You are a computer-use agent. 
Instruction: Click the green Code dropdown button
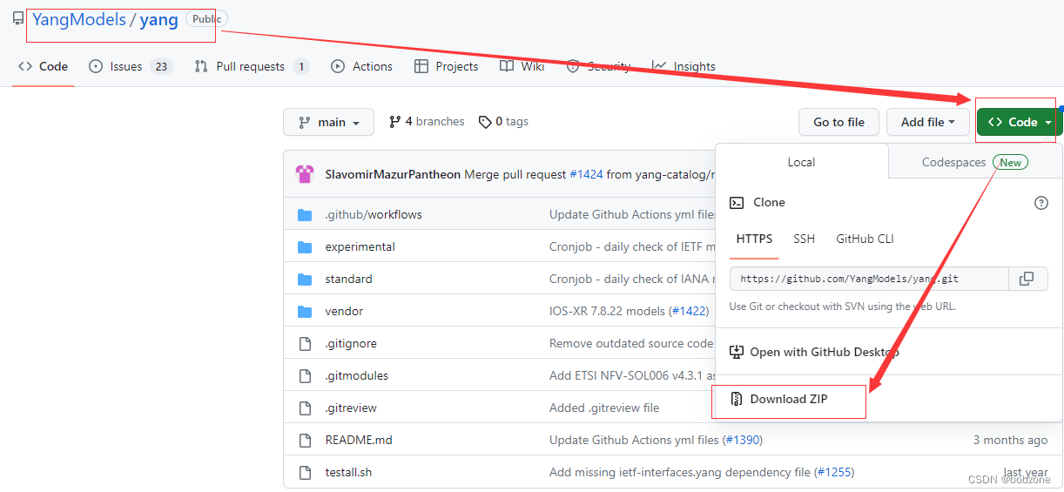1020,122
